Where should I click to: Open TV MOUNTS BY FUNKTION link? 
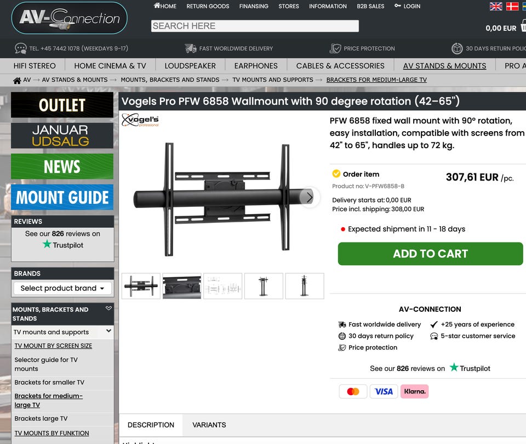point(52,433)
